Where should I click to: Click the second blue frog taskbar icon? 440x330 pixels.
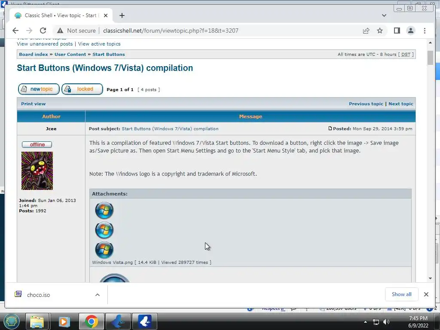coord(144,321)
